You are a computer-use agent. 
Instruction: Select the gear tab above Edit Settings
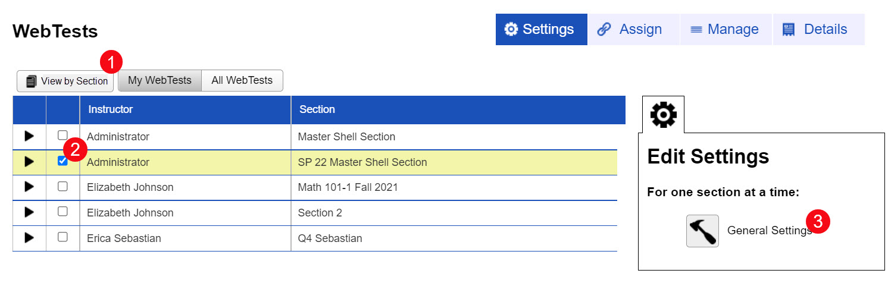coord(663,114)
